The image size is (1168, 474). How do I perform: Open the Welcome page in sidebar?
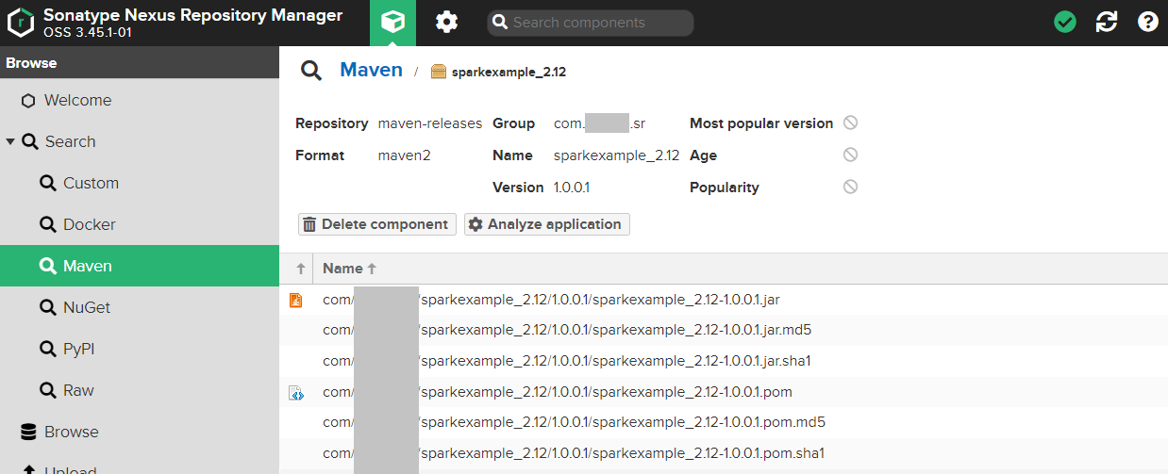pyautogui.click(x=140, y=100)
